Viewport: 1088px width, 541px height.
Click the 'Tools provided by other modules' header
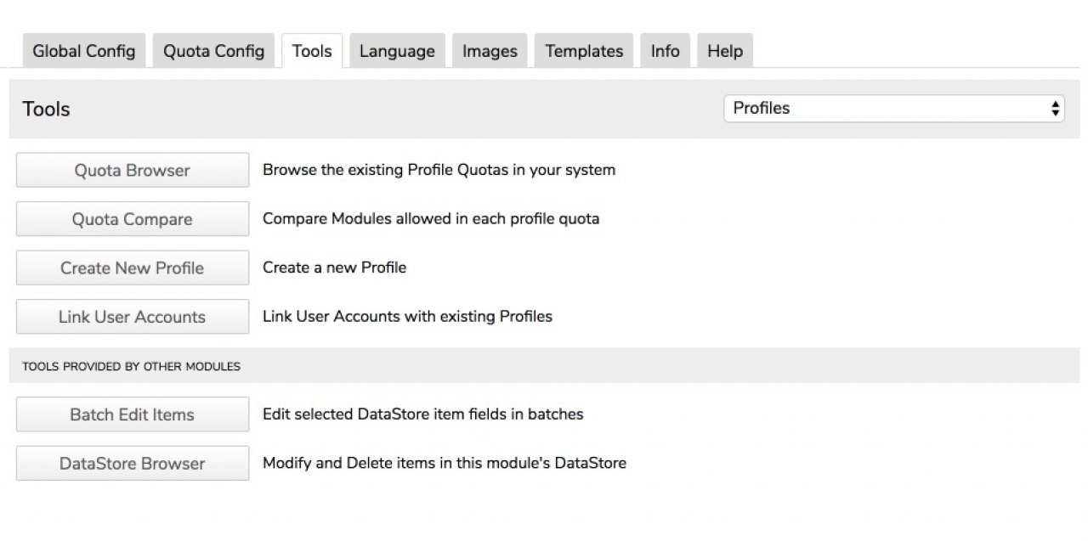pos(131,367)
